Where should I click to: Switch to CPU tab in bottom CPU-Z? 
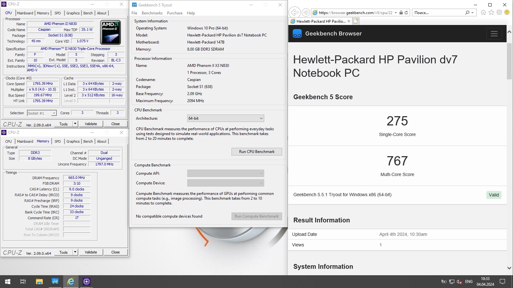9,141
